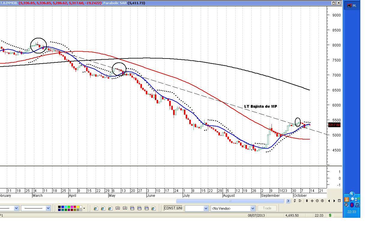Viewport: 384px width, 240px height.
Task: Click the refresh chart icon beside the D button
Action: (295, 201)
